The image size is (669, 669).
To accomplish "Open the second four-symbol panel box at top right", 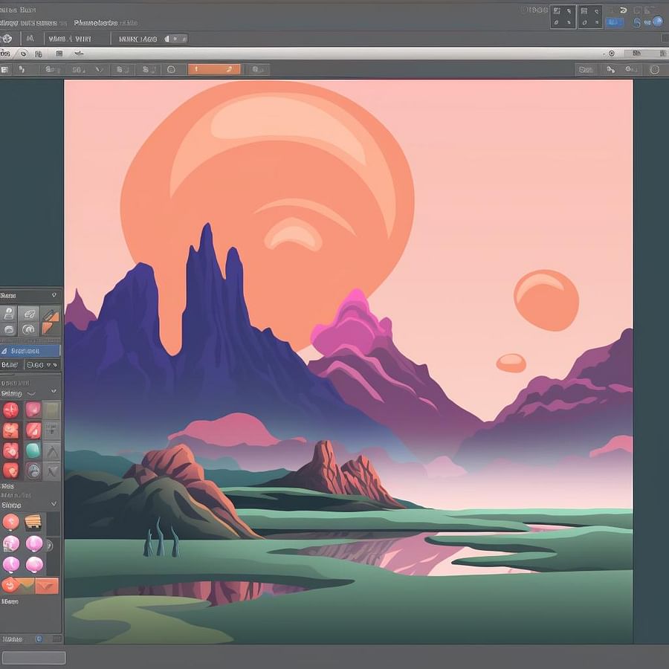I will [x=590, y=16].
